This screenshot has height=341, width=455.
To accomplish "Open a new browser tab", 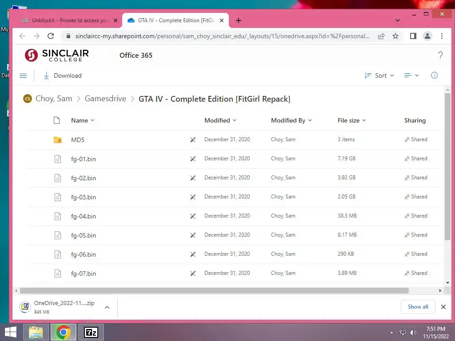I will click(239, 20).
